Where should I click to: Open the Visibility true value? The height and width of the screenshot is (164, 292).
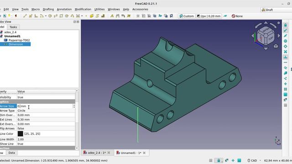46,97
